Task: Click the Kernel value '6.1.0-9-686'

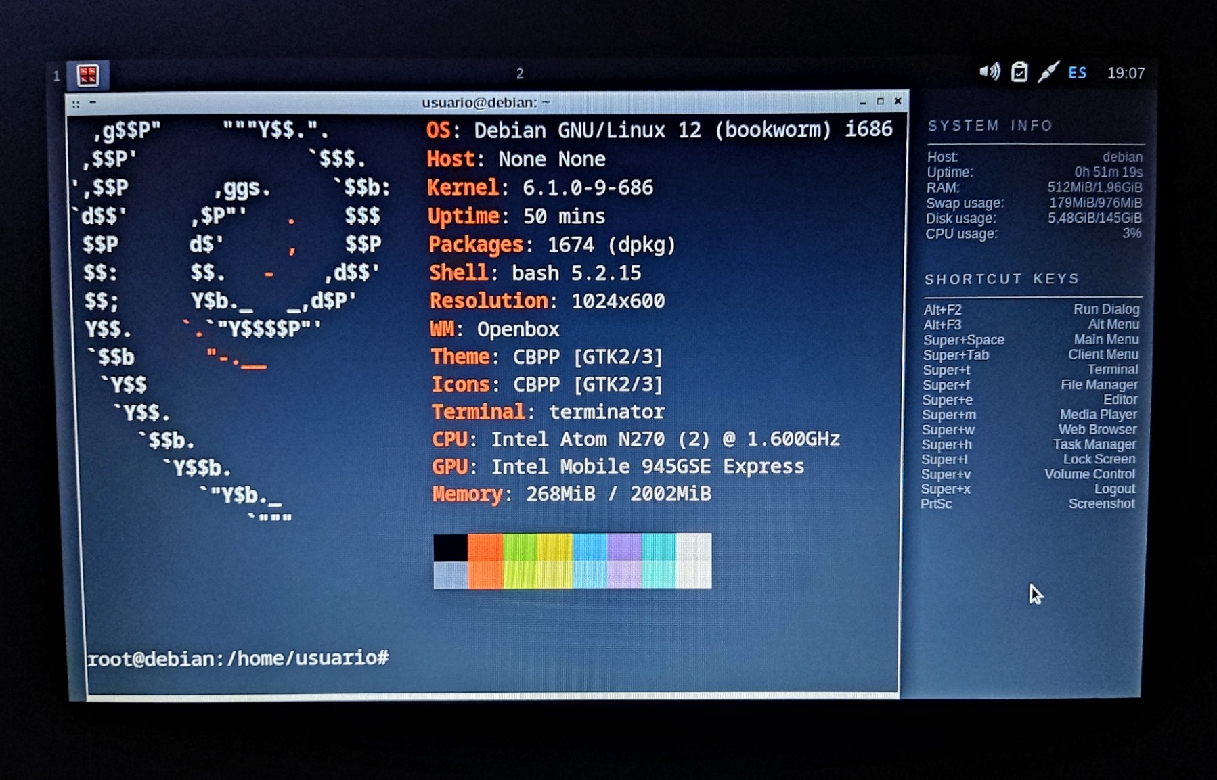Action: click(588, 187)
